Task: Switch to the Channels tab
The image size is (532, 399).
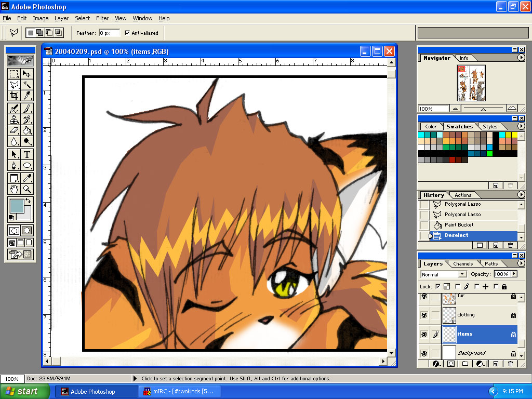Action: tap(463, 263)
